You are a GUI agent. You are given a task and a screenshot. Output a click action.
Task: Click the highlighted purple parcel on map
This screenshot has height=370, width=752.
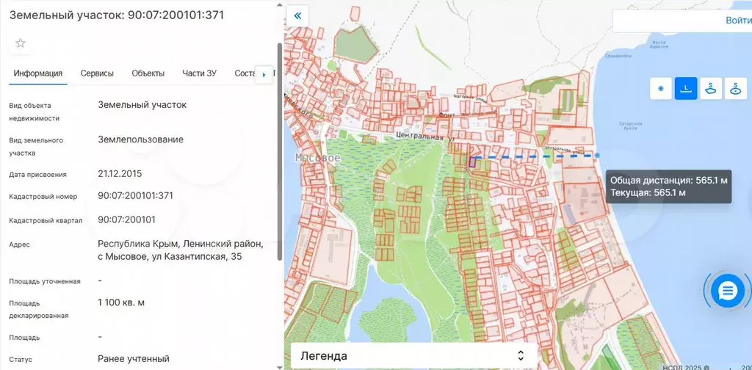pos(472,162)
